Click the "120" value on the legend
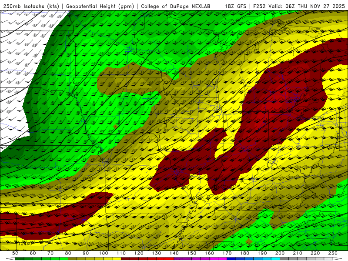 tap(139, 253)
